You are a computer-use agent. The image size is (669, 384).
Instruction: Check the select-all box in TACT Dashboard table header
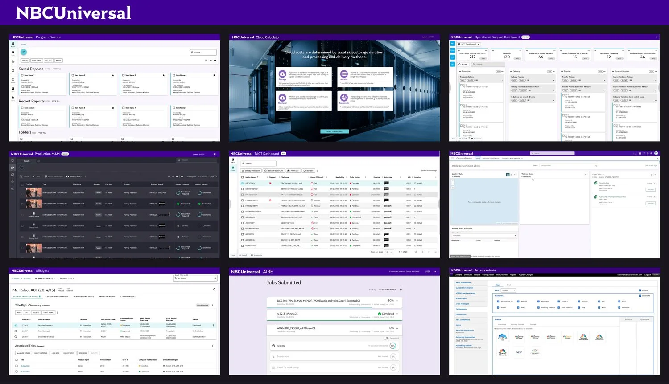point(242,177)
